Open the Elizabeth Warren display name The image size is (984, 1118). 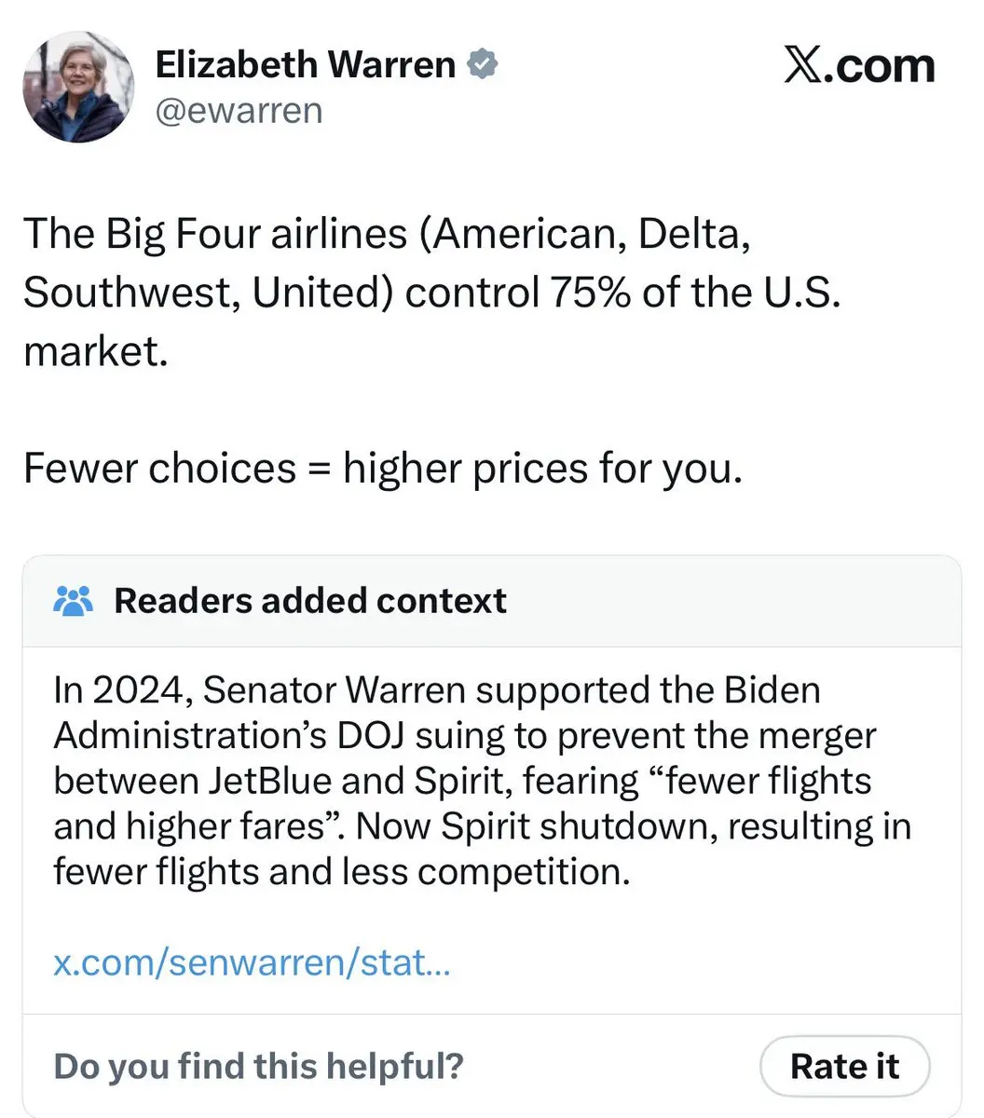coord(306,65)
